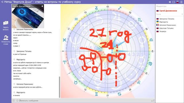Open the hamburger menu in top bar
Viewport: 184px width, 103px height.
[x=181, y=2]
